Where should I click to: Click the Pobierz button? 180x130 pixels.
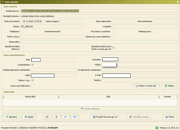pos(169,86)
